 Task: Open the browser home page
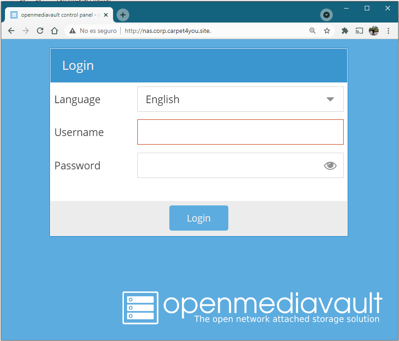pos(54,31)
